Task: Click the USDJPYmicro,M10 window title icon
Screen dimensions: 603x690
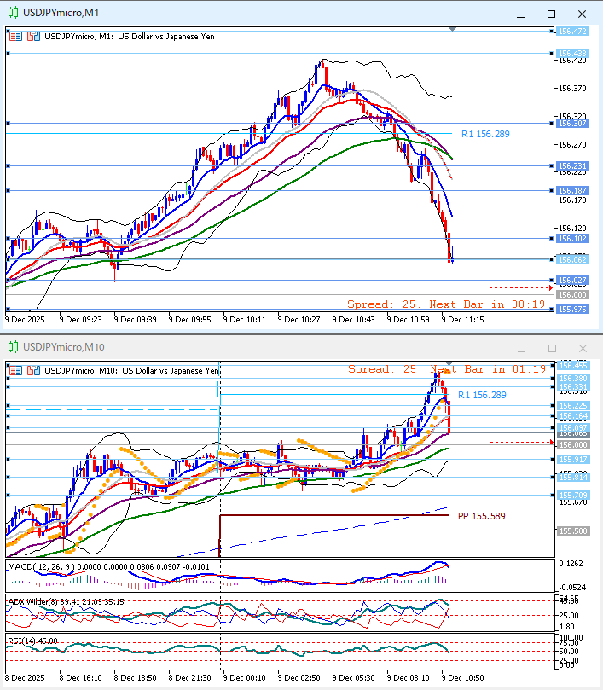Action: [13, 347]
